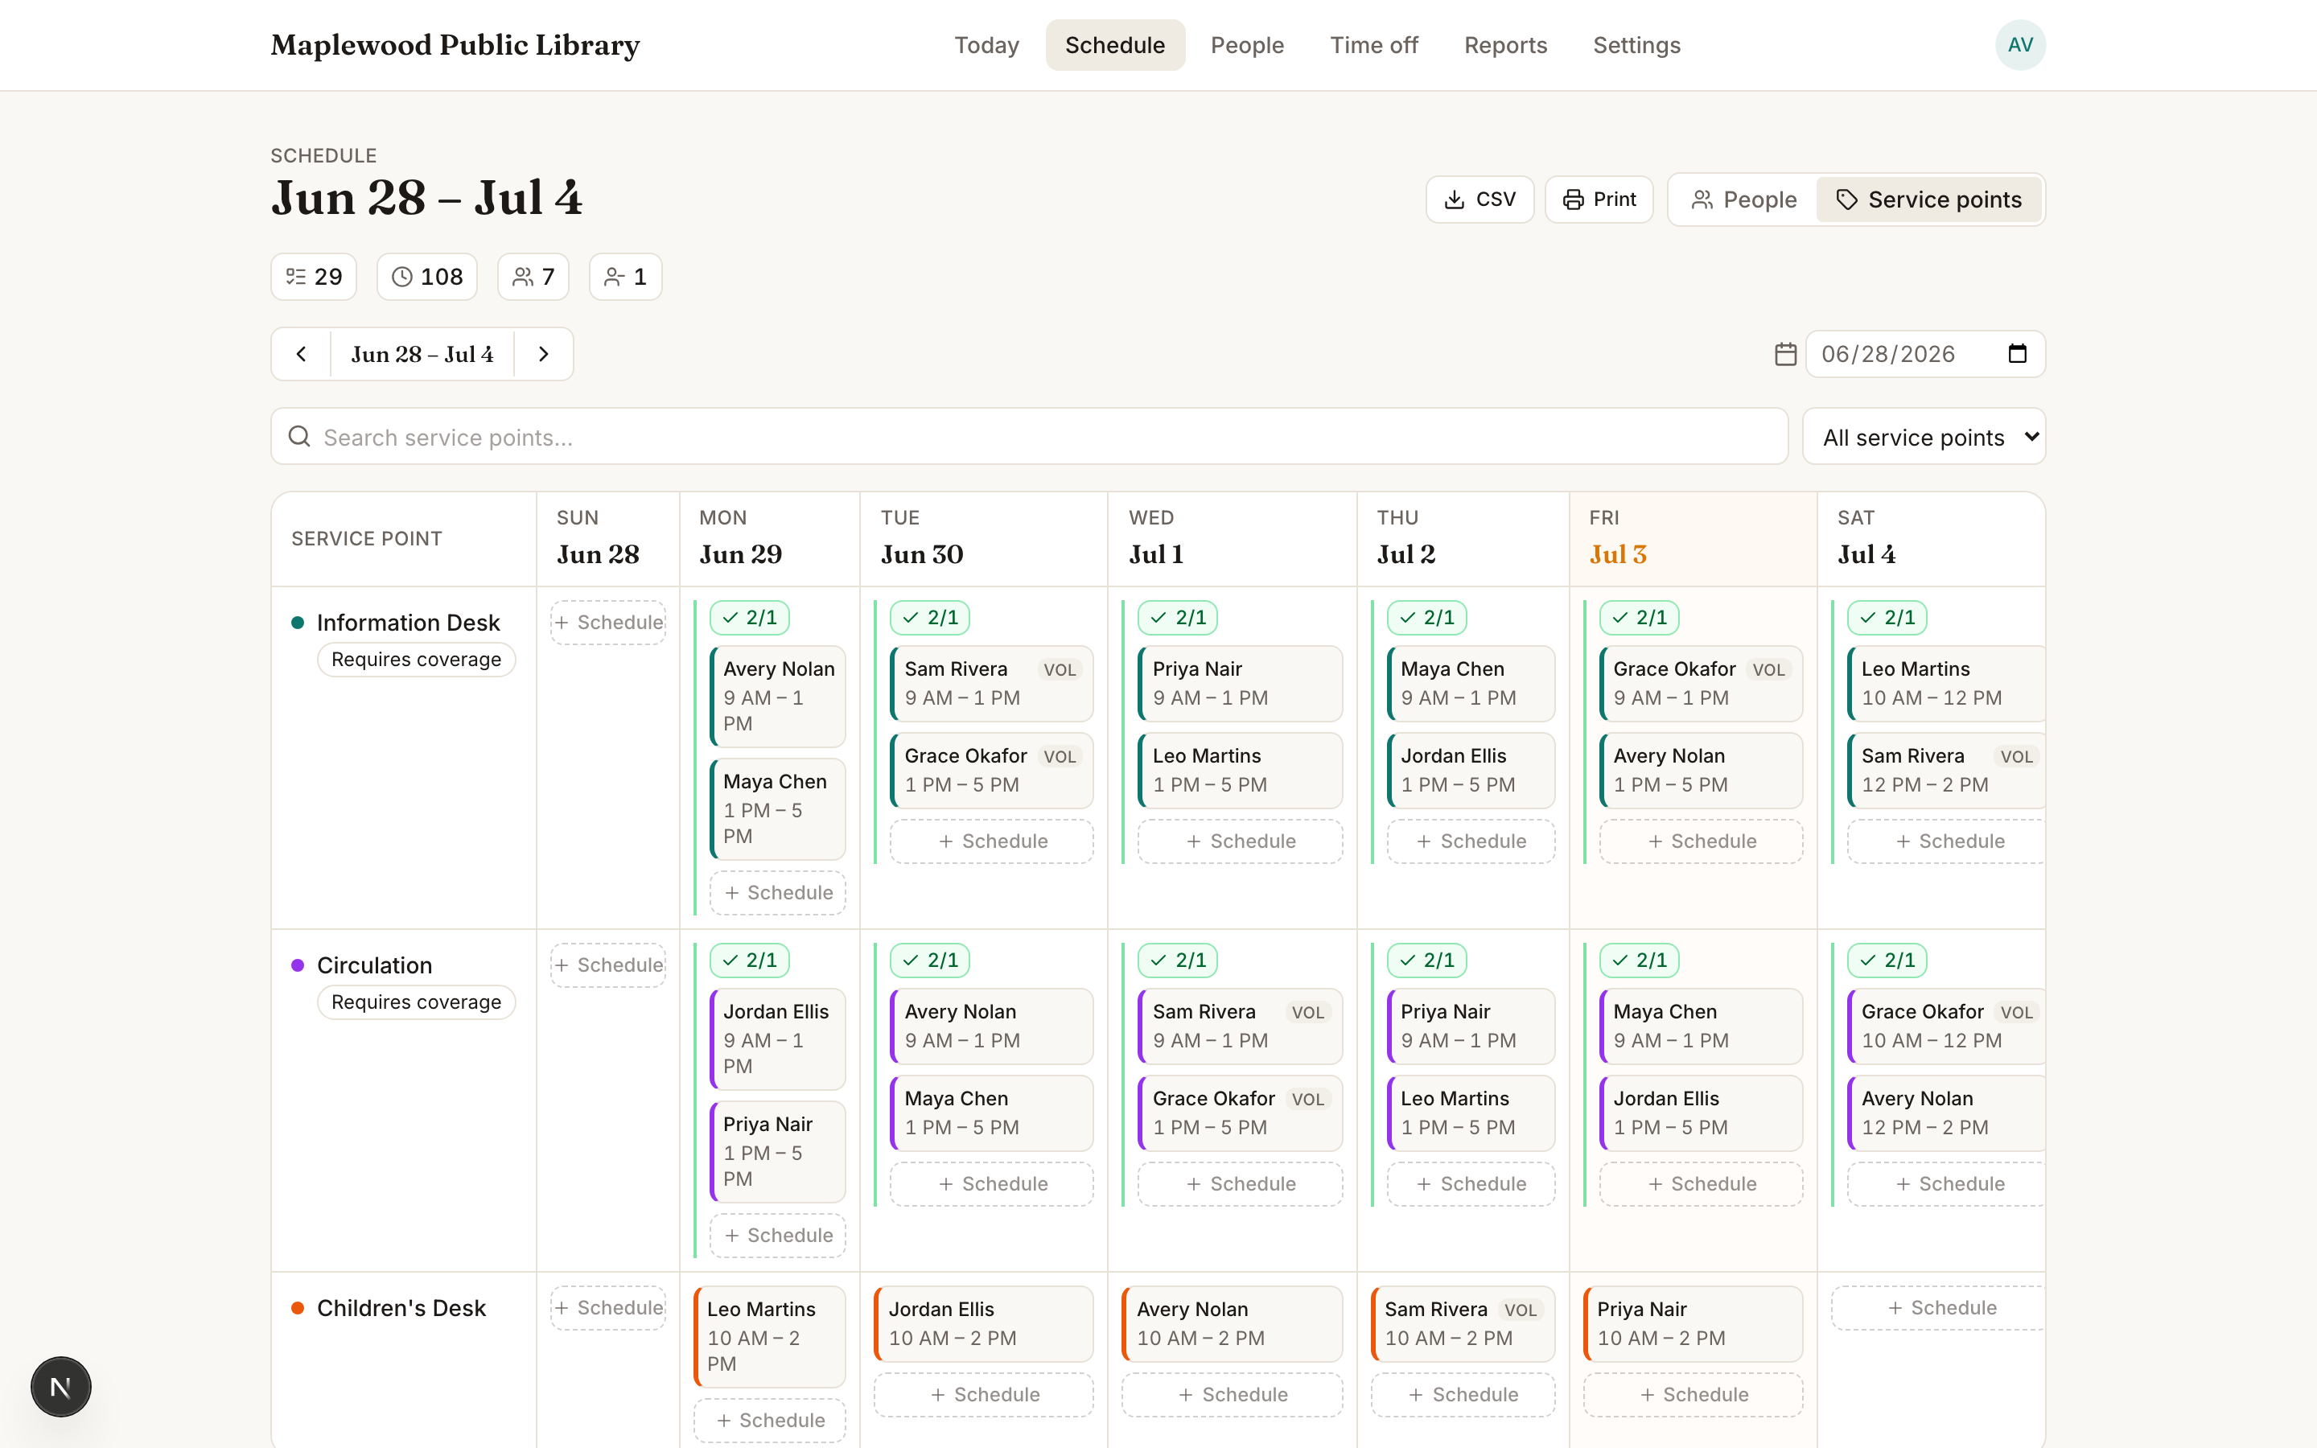This screenshot has width=2317, height=1448.
Task: Open Sam Rivera's Thursday Children's Desk shift
Action: [x=1463, y=1323]
